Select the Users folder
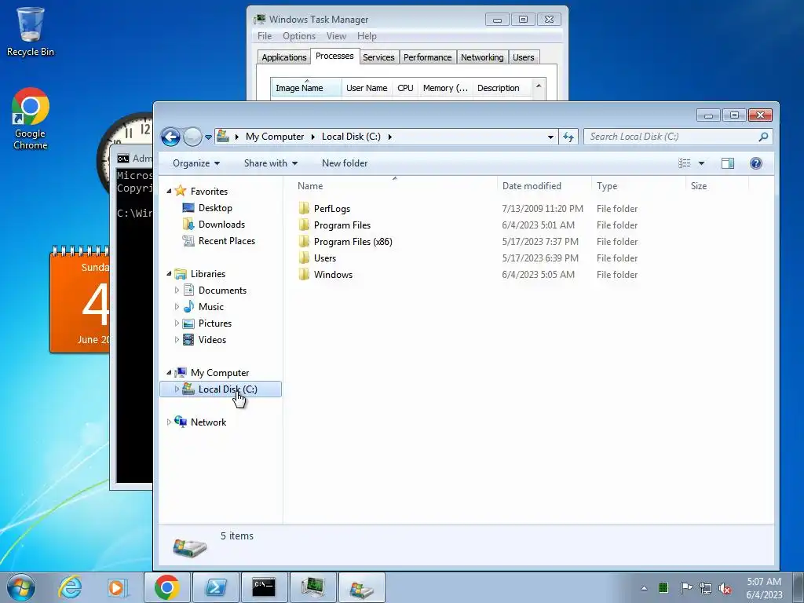The height and width of the screenshot is (603, 804). pos(324,258)
